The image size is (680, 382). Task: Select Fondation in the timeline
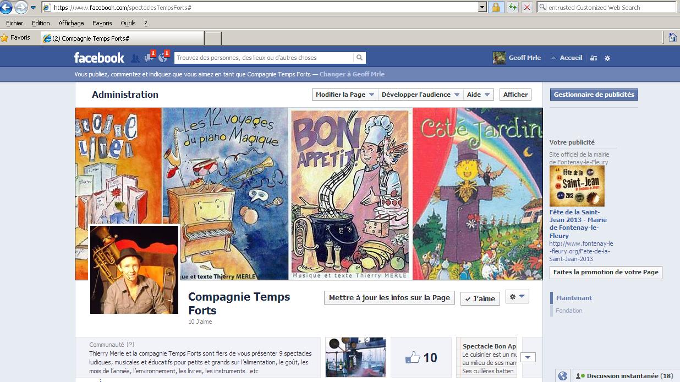[x=569, y=311]
